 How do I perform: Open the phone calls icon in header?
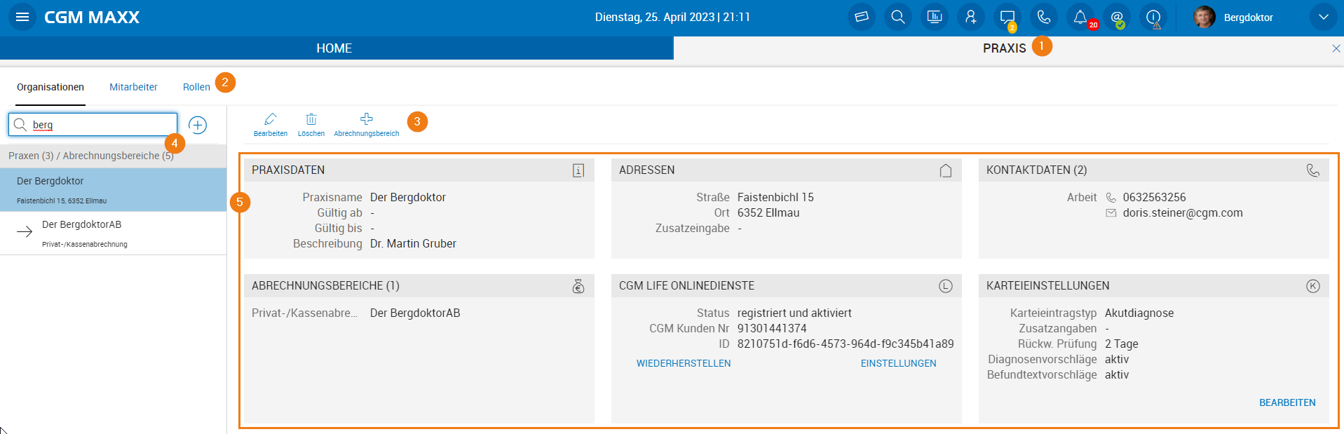click(x=1044, y=17)
